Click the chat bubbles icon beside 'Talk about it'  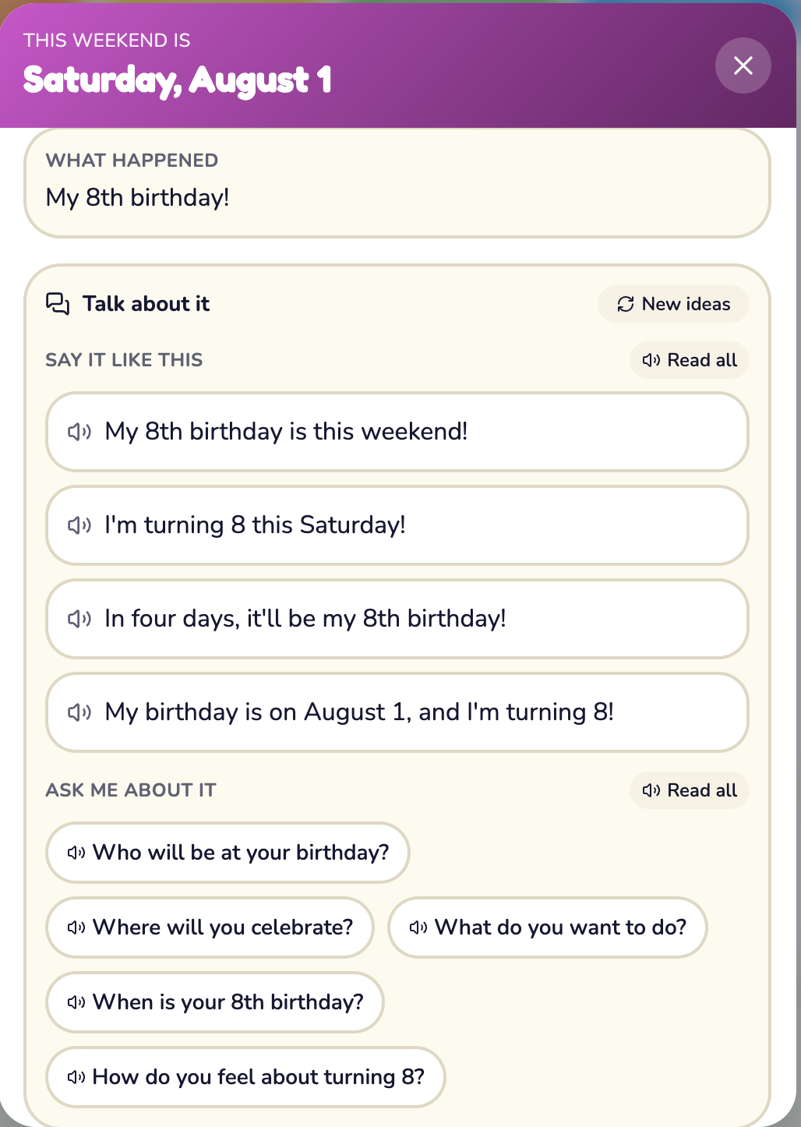(58, 304)
